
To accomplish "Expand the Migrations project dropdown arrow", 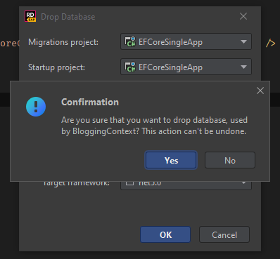I will [x=243, y=41].
